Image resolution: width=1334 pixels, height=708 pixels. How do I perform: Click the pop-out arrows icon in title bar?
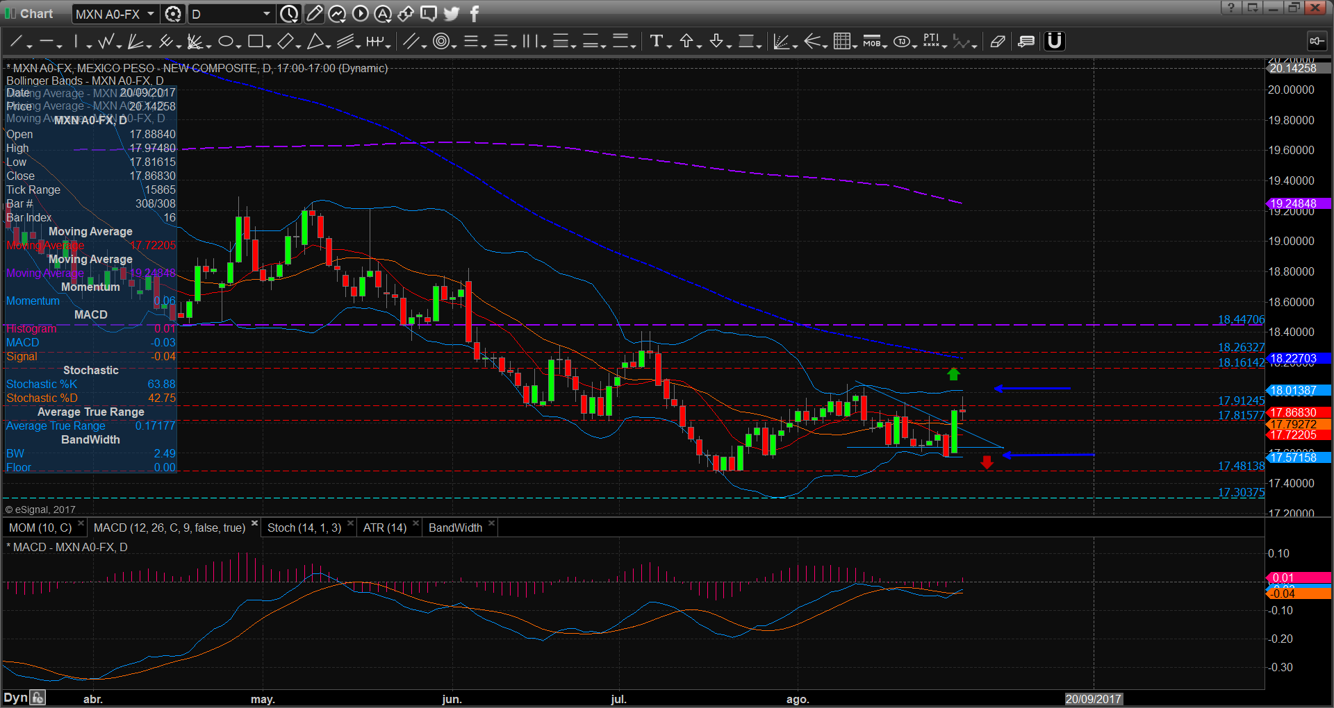tap(406, 14)
